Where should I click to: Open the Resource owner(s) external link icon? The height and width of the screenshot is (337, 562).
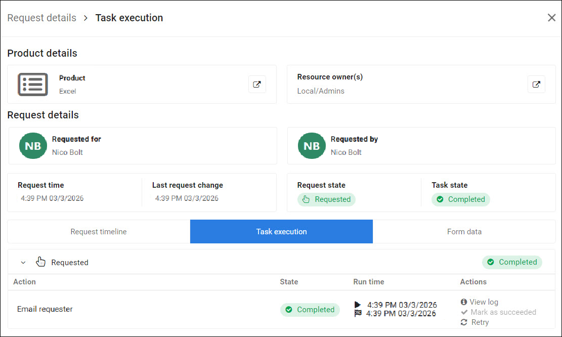pos(536,85)
